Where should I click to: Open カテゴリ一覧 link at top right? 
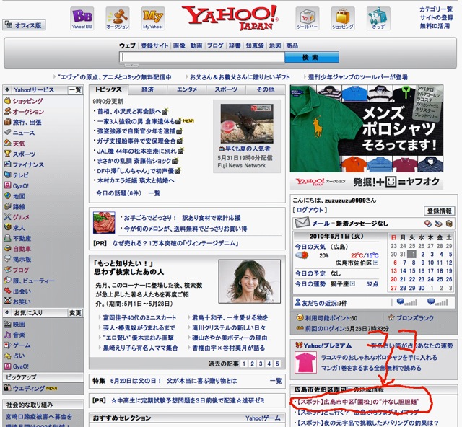click(436, 9)
